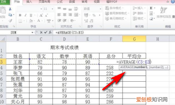
Task: Increase the cell indent
Action: (65, 20)
